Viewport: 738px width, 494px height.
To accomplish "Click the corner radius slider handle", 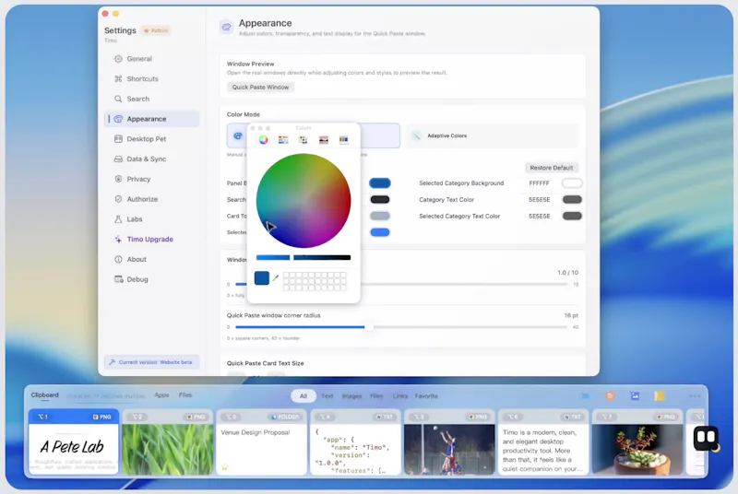I will pyautogui.click(x=369, y=327).
